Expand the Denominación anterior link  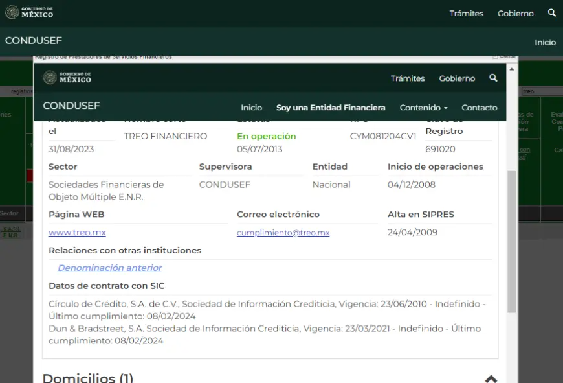(x=109, y=268)
